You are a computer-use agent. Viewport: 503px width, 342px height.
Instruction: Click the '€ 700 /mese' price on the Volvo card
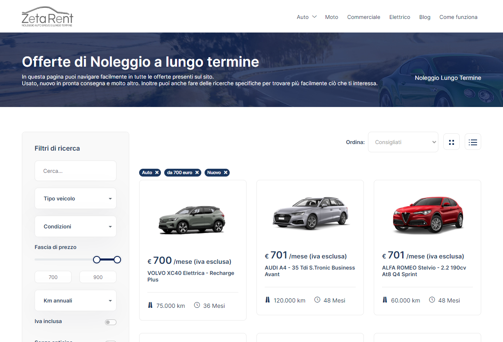coord(189,261)
